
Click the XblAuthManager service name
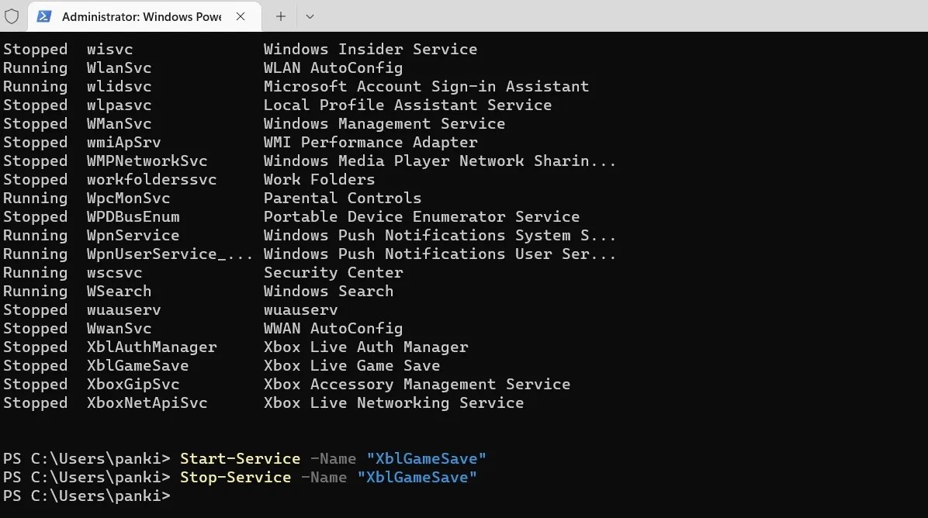151,347
